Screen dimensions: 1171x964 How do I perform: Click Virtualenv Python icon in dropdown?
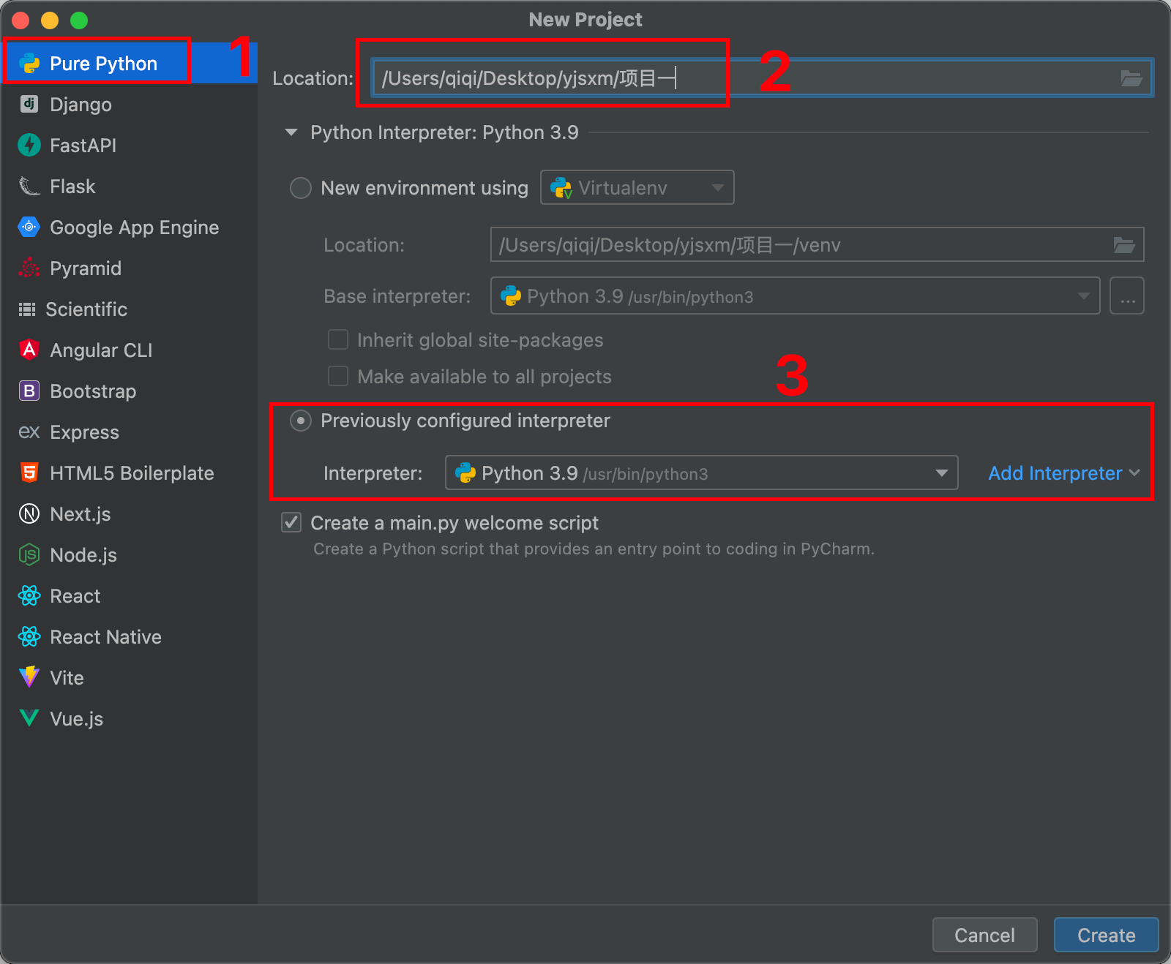561,188
